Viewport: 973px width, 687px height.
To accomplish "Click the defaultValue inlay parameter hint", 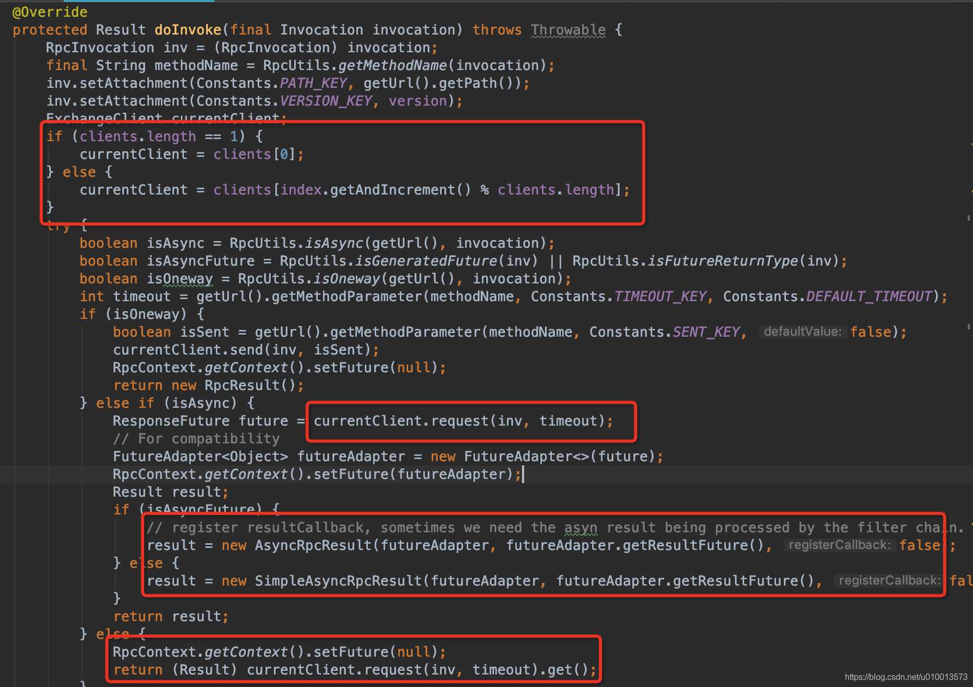I will pos(802,332).
